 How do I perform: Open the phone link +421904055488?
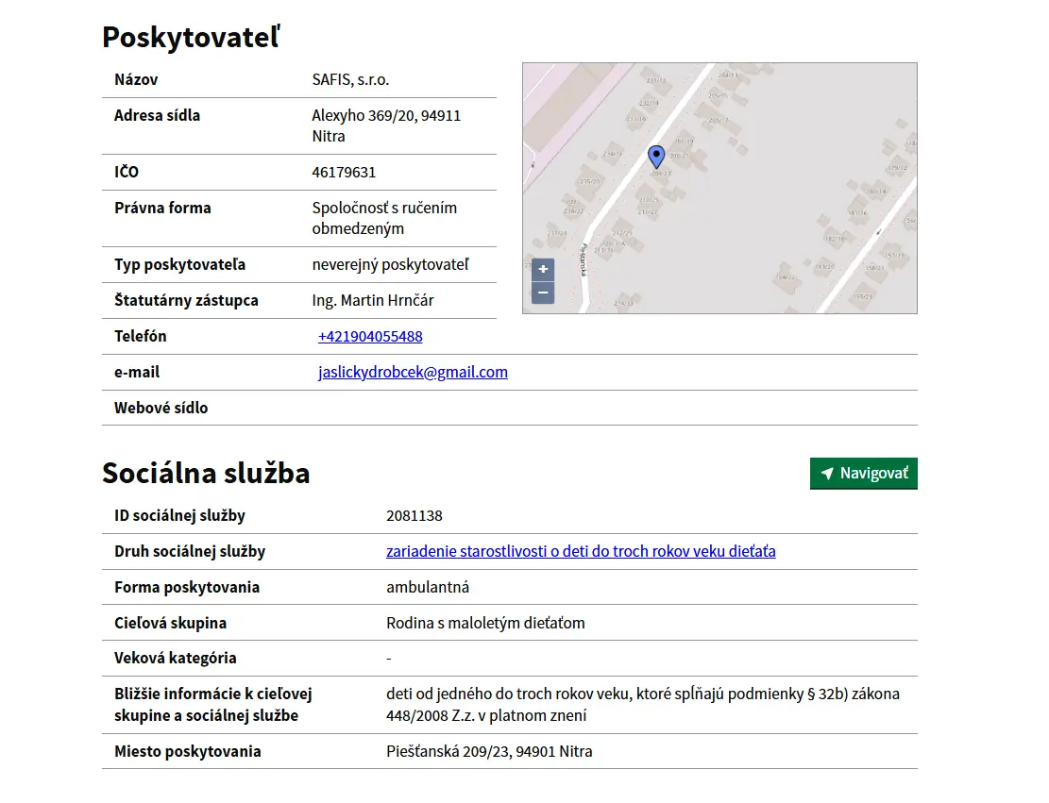370,336
